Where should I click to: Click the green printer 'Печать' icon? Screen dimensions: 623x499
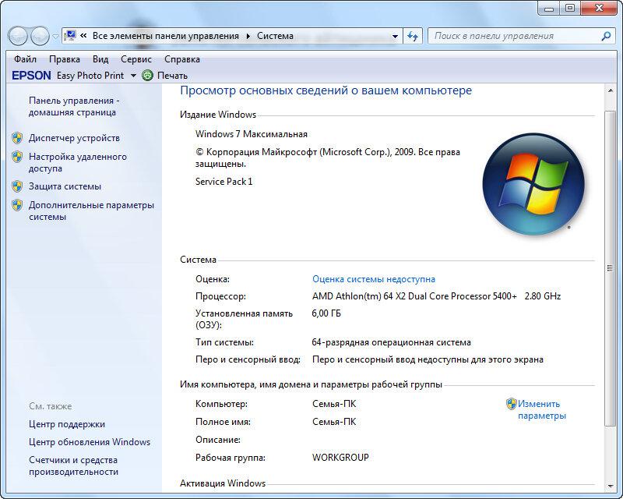click(x=147, y=75)
